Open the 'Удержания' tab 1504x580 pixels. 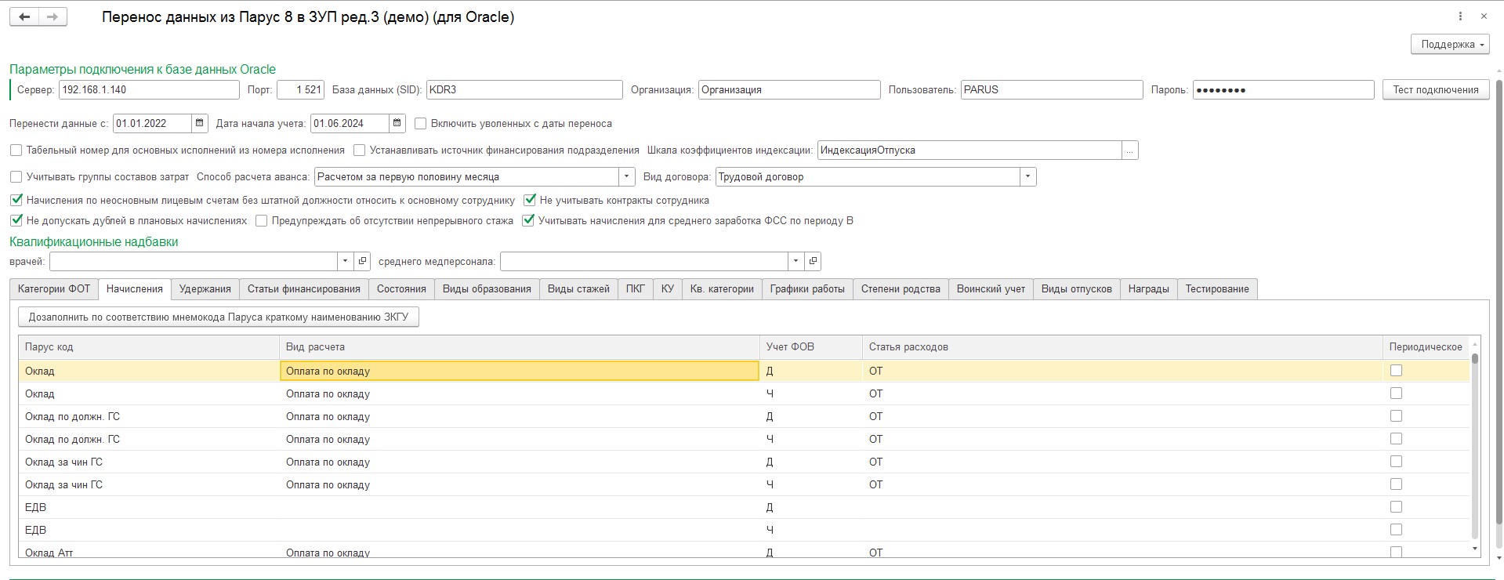click(x=205, y=289)
